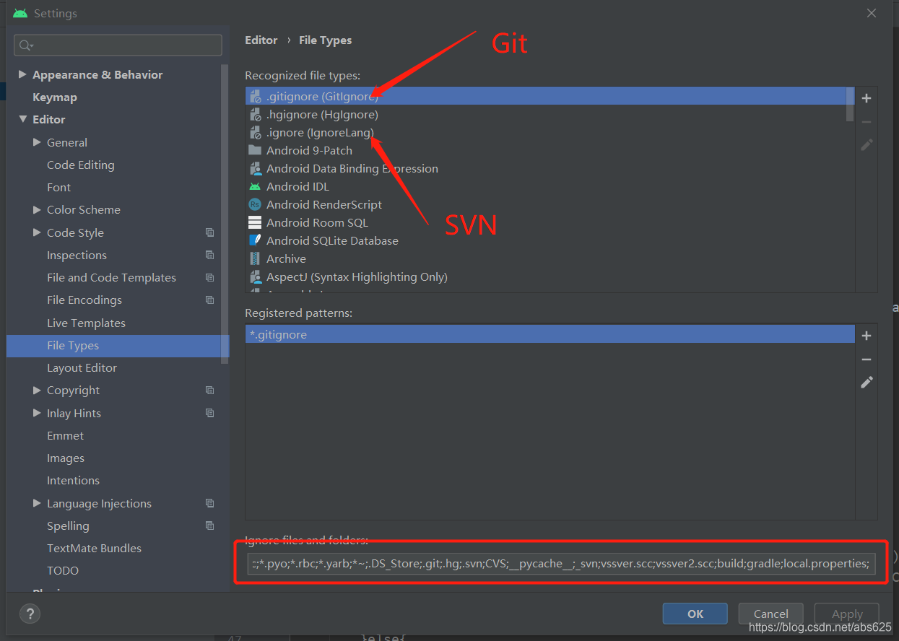Remove the selected file type using the minus icon

[866, 121]
